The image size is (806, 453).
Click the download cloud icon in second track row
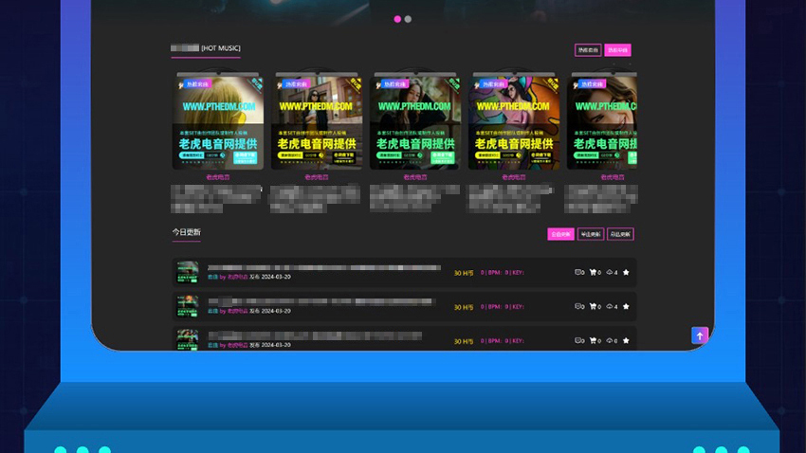pyautogui.click(x=610, y=307)
